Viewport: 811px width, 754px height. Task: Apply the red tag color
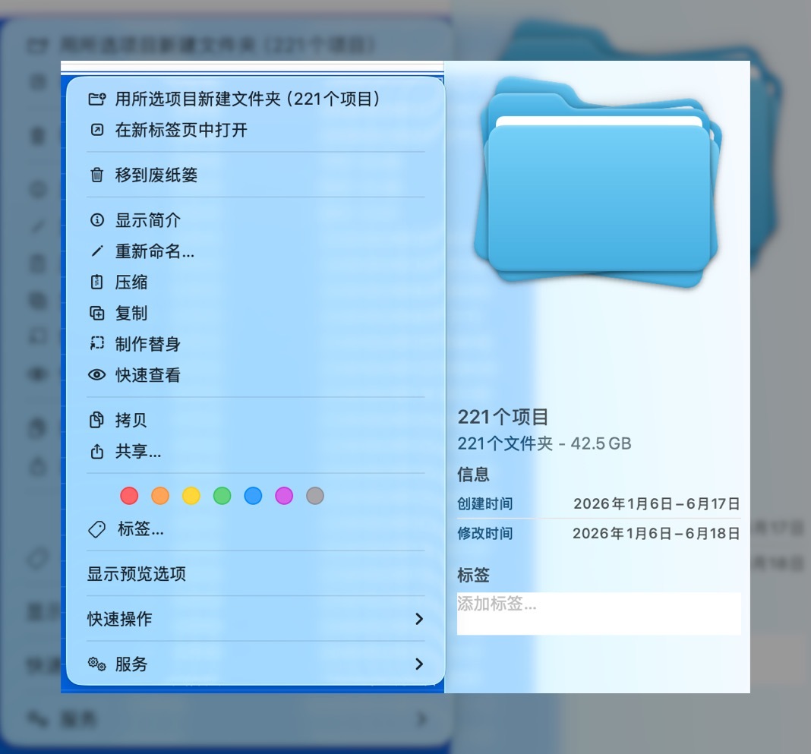(129, 496)
